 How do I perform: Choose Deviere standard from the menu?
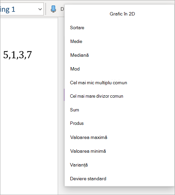pos(88,179)
